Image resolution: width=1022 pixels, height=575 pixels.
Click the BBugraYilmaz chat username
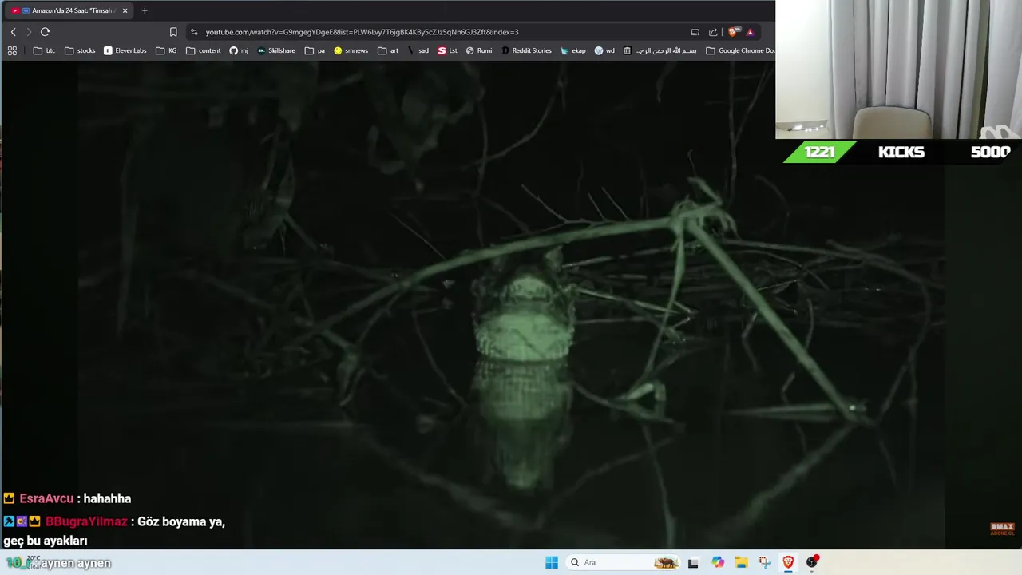click(x=86, y=521)
